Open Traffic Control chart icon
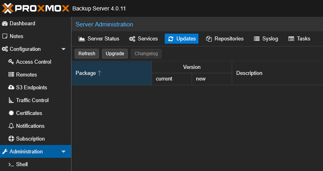 (x=12, y=101)
